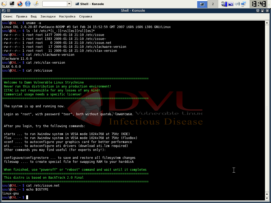Open the screen resize tray icon

(231, 4)
